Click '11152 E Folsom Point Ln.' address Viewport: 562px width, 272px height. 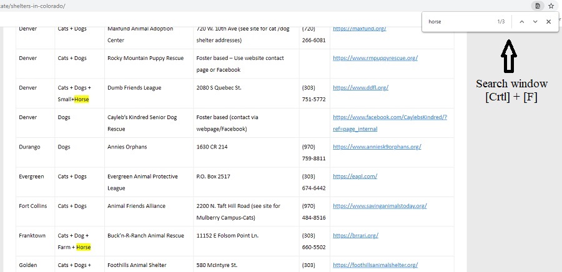[x=227, y=235]
